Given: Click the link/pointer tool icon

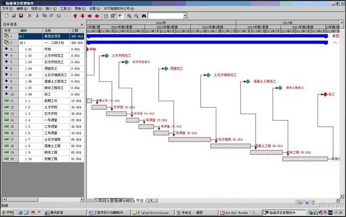Looking at the screenshot, I should [120, 16].
